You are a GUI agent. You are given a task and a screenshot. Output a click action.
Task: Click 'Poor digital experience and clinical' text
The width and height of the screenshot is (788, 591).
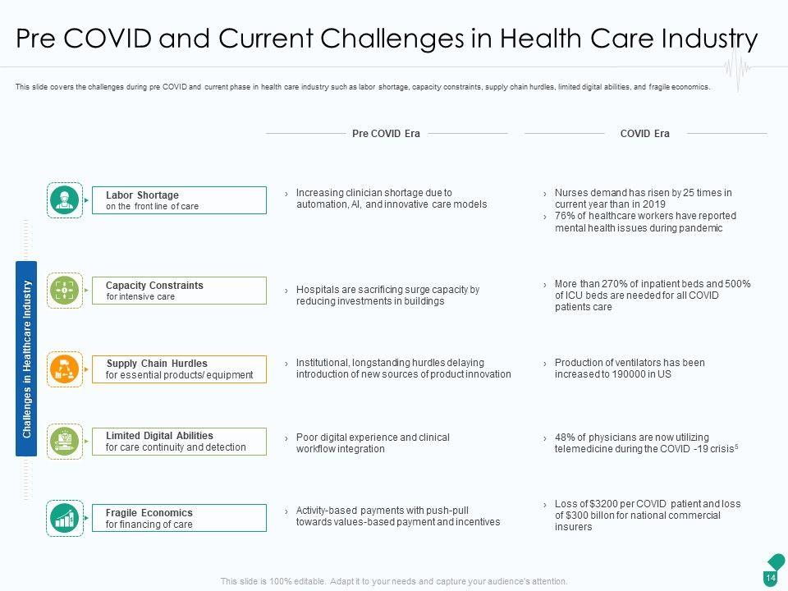373,442
